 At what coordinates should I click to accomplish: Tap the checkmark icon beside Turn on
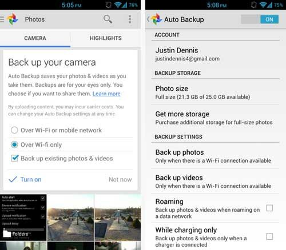pos(13,179)
